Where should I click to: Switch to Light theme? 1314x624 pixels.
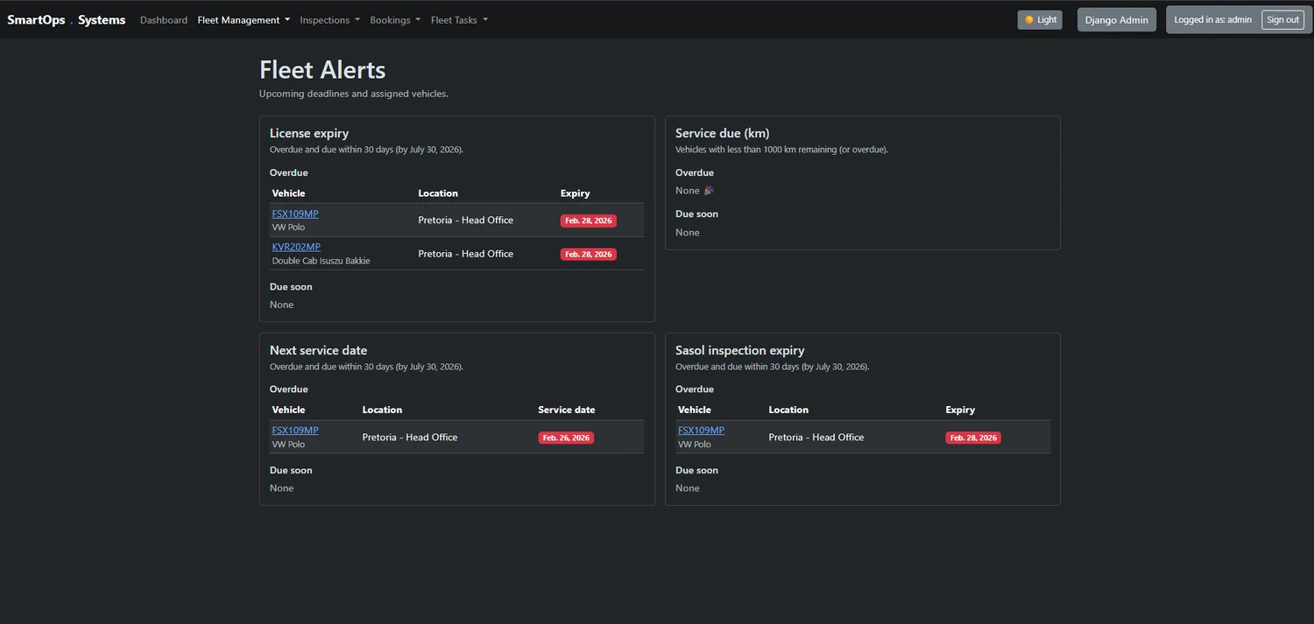pos(1040,19)
